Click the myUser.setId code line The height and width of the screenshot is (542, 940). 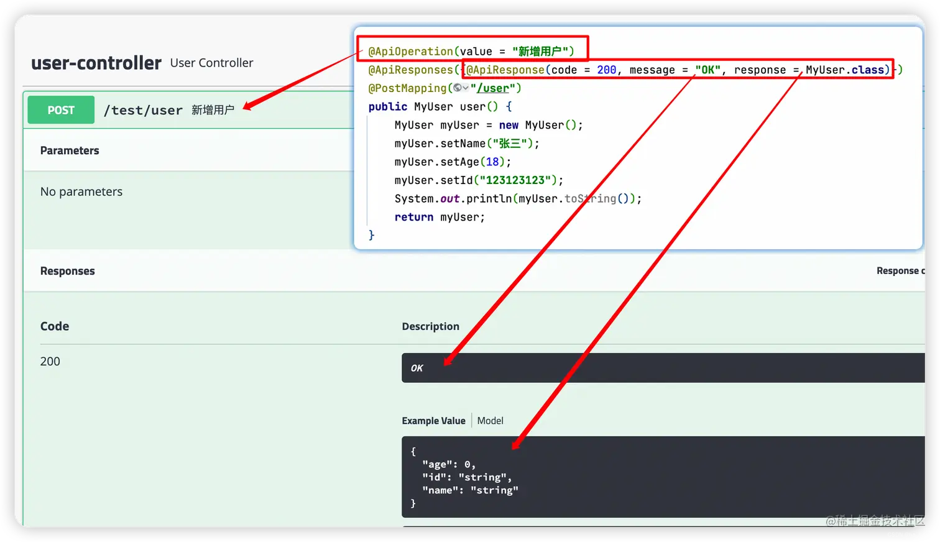[479, 180]
